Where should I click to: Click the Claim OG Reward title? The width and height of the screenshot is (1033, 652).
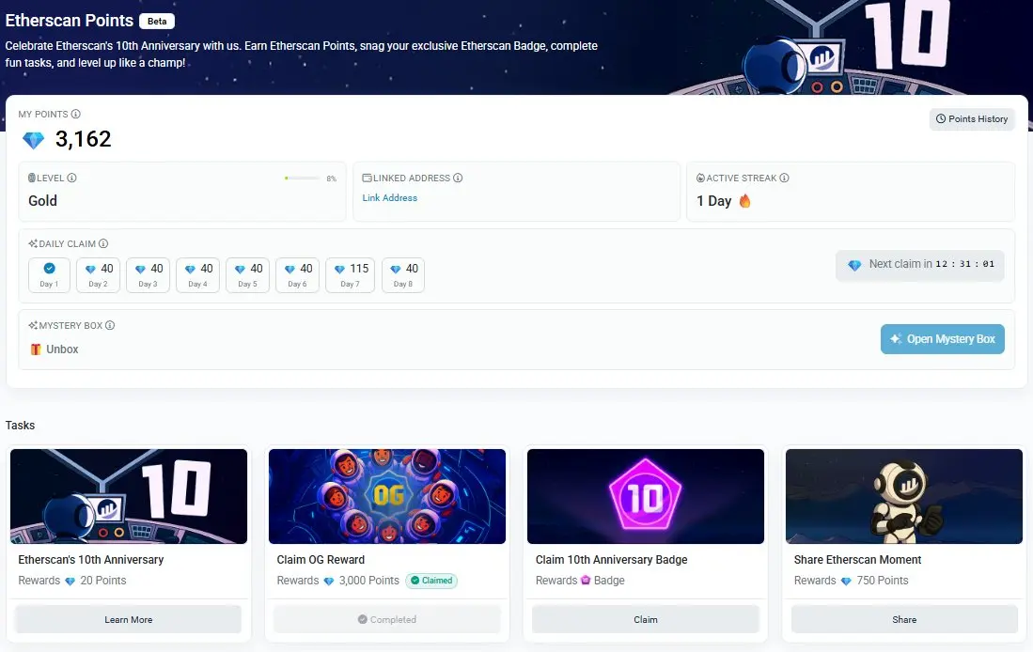coord(321,560)
